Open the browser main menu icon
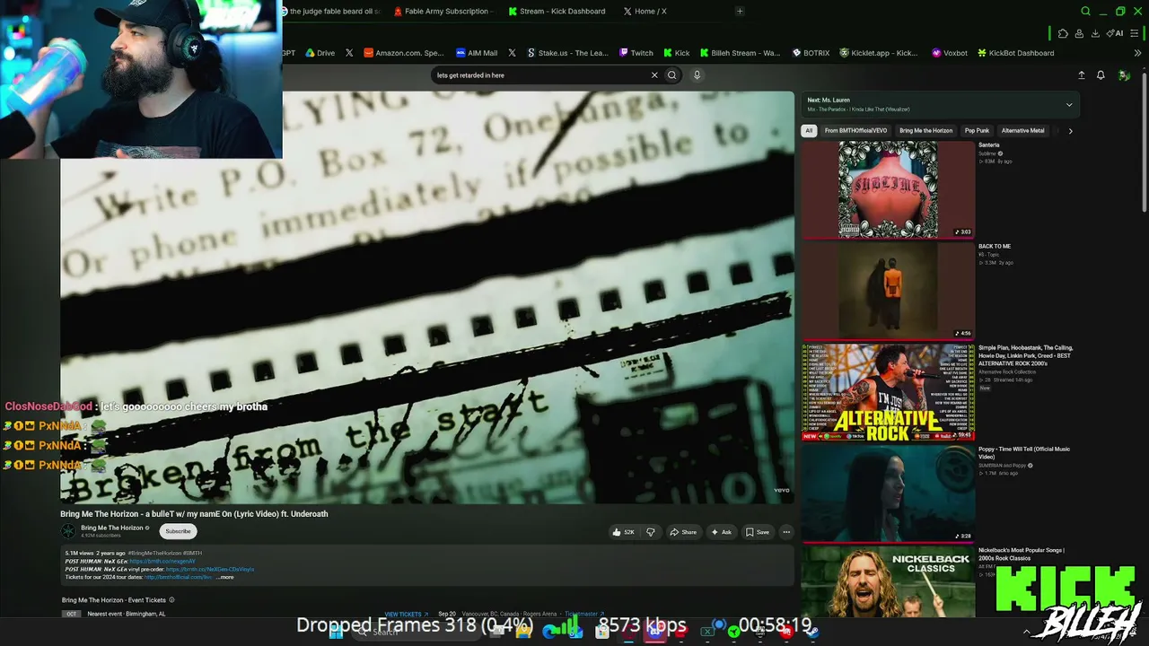 (x=1136, y=33)
